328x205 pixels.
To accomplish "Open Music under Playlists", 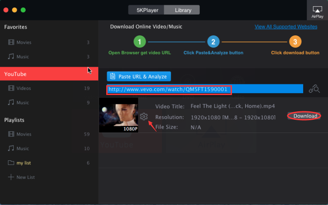I will (23, 148).
